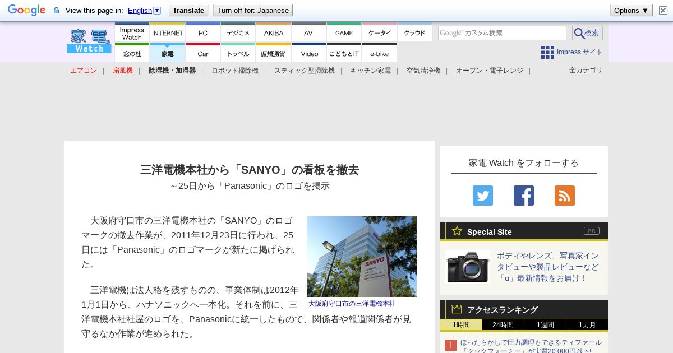Open the α camera info promo link
Image resolution: width=673 pixels, height=353 pixels.
548,267
